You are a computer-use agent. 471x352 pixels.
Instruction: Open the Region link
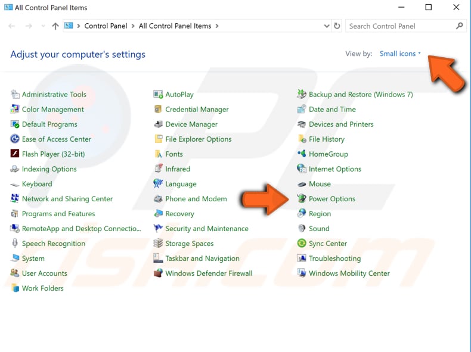point(320,214)
